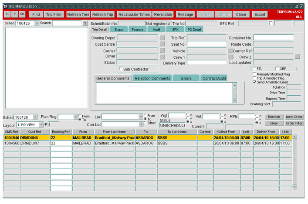Switch to the Finance tab

point(137,30)
